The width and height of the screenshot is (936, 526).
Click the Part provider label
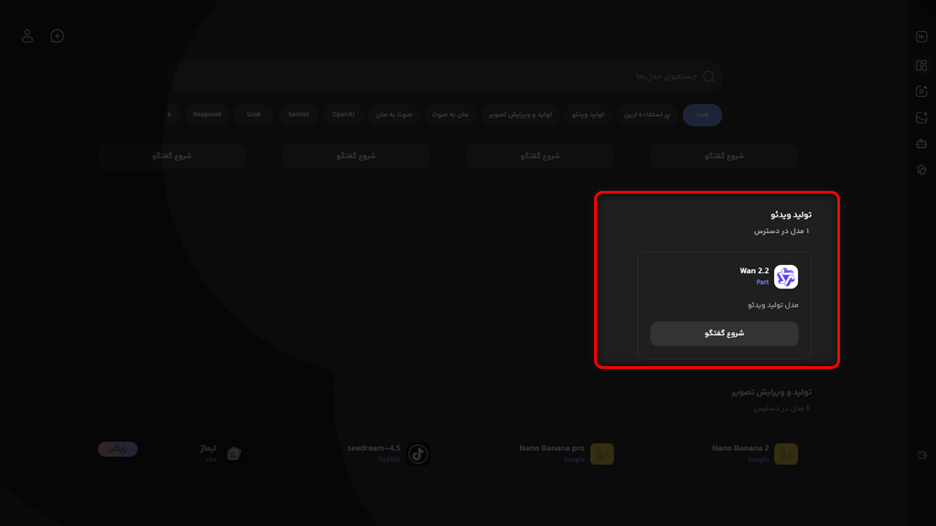[762, 282]
